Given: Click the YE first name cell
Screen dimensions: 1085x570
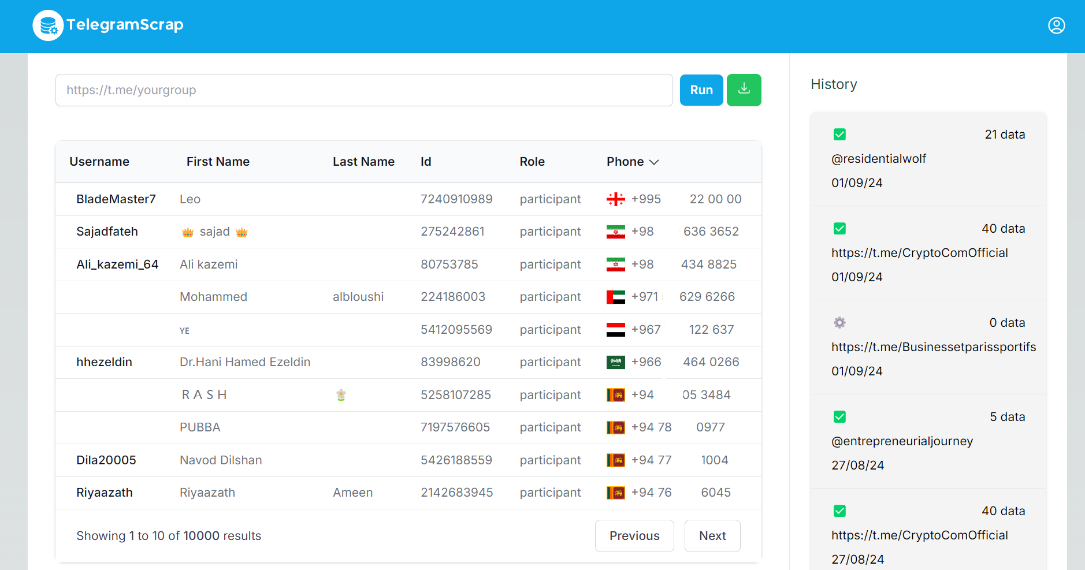Looking at the screenshot, I should [x=184, y=331].
